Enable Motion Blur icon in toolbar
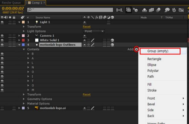Image resolution: width=189 pixels, height=124 pixels. pyautogui.click(x=158, y=10)
